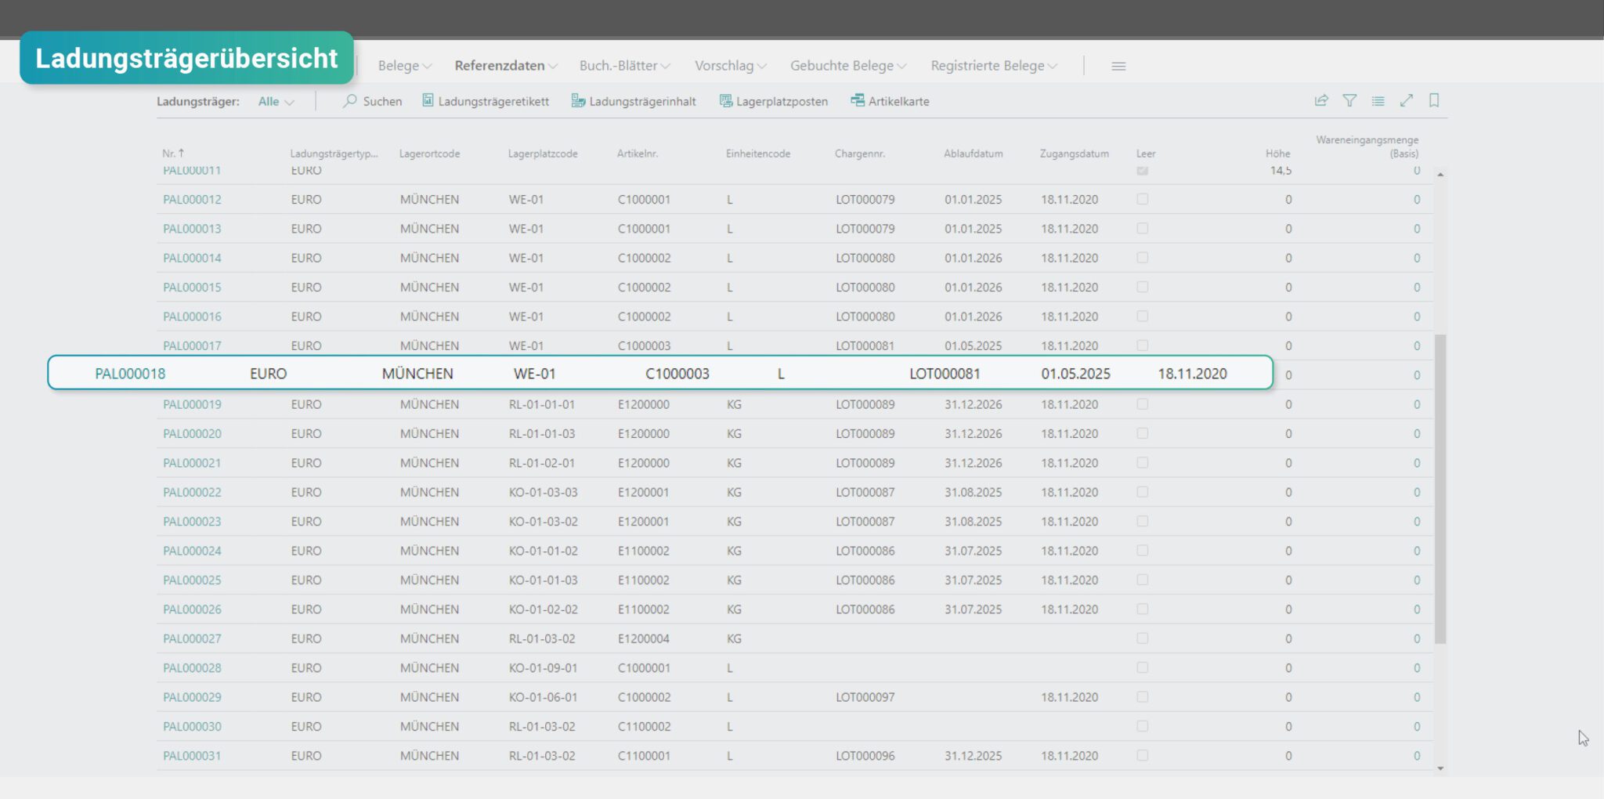Viewport: 1604px width, 799px height.
Task: Click the Suchen search icon
Action: (350, 101)
